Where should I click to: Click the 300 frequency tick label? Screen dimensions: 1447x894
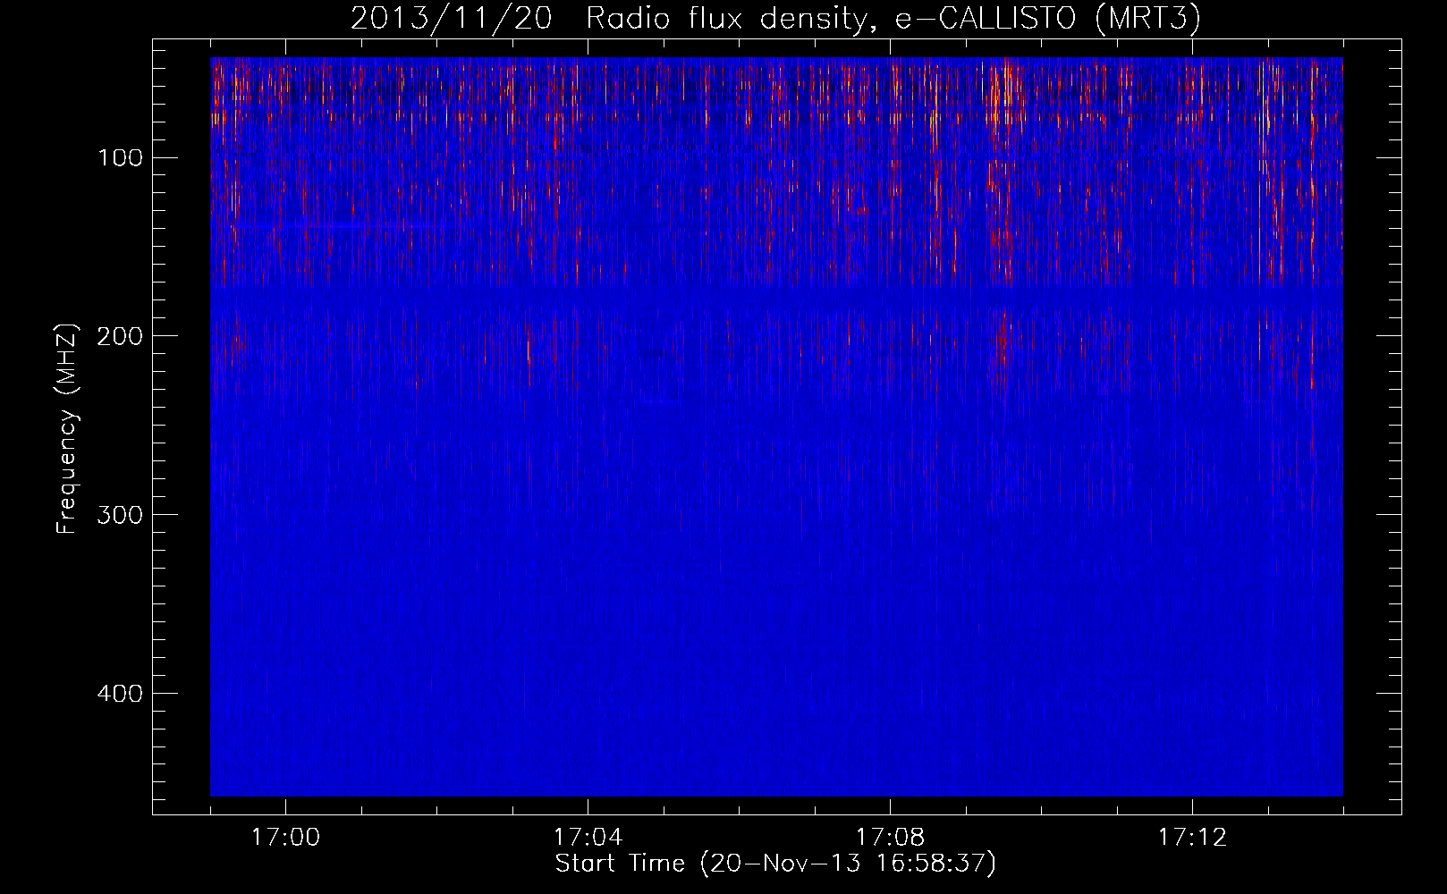tap(120, 515)
